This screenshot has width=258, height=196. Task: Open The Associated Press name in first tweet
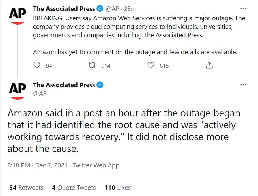(x=64, y=9)
